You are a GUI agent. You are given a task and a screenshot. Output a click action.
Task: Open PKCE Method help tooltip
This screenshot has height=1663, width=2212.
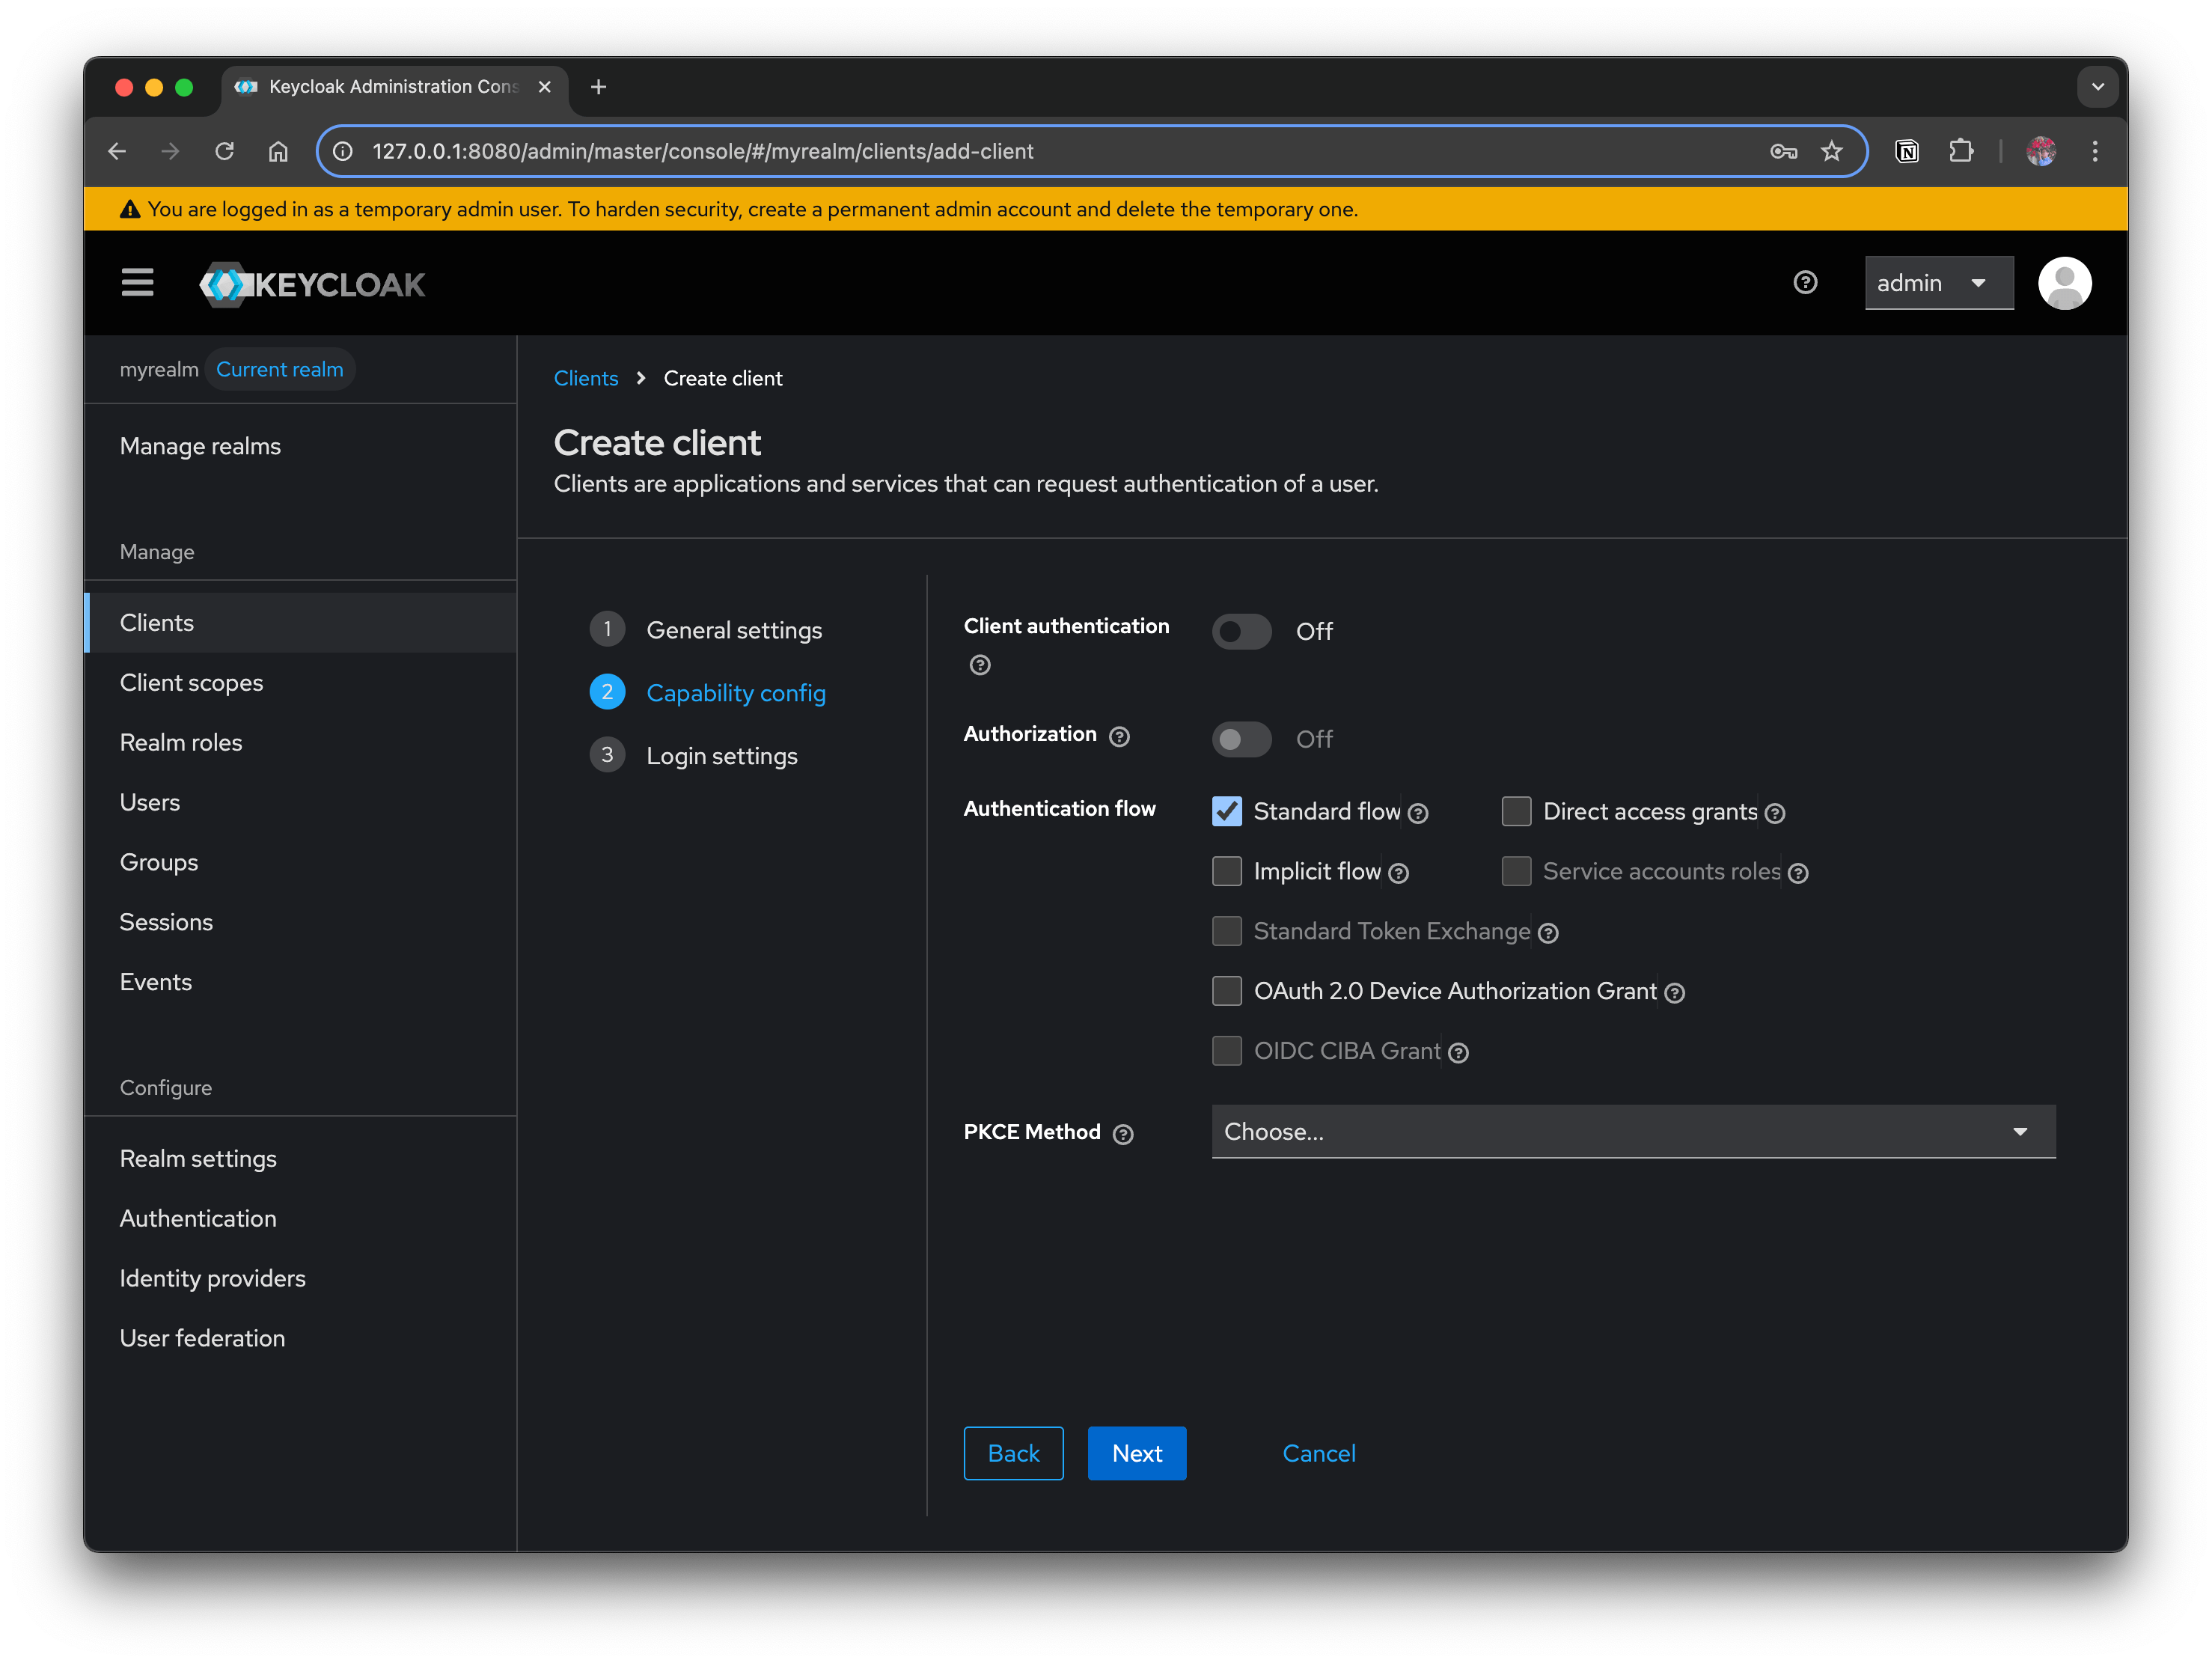click(1123, 1134)
